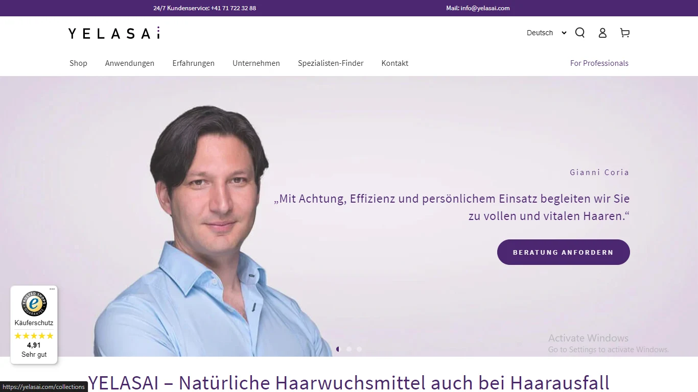Go to Spezialisten-Finder page
The width and height of the screenshot is (698, 392).
coord(331,63)
